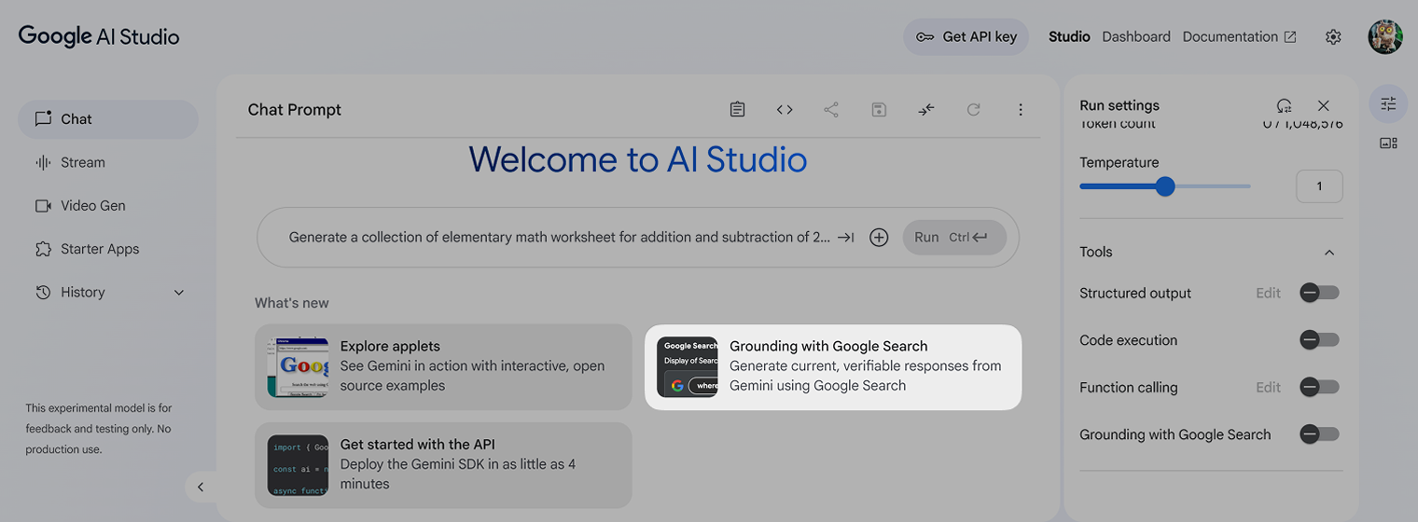Enable Grounding with Google Search switch
1418x522 pixels.
click(x=1319, y=434)
